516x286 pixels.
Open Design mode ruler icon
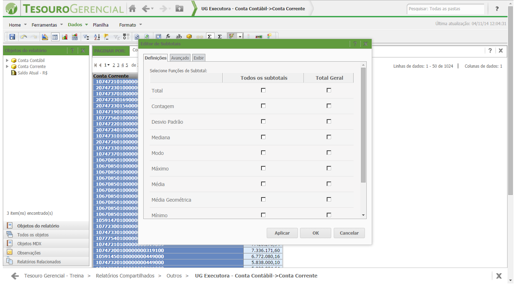coord(45,37)
